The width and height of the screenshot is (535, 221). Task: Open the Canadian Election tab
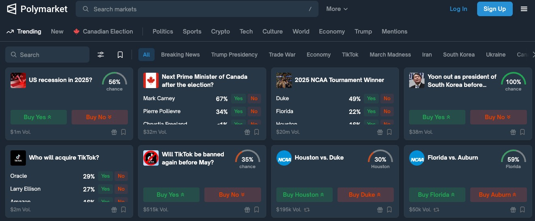pos(103,32)
